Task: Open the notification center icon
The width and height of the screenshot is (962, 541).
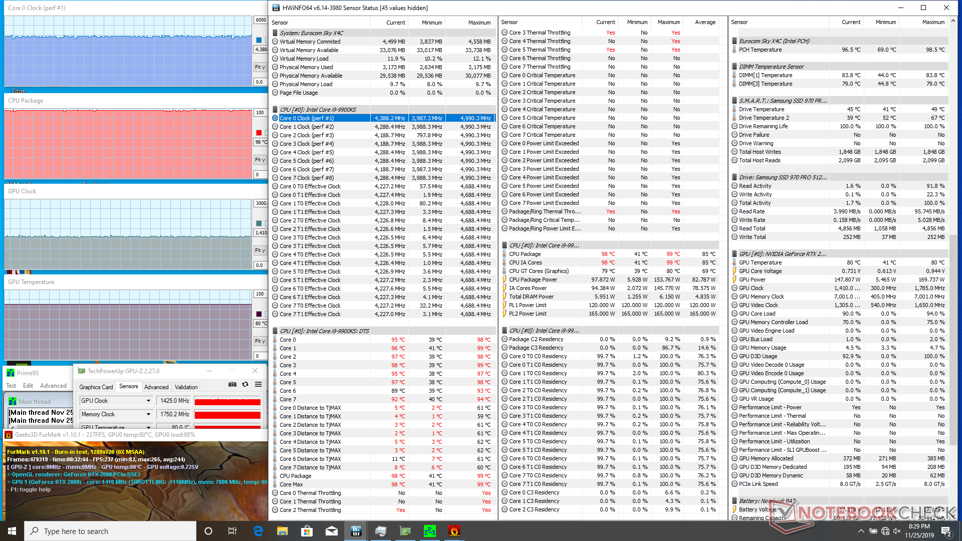Action: pyautogui.click(x=946, y=531)
